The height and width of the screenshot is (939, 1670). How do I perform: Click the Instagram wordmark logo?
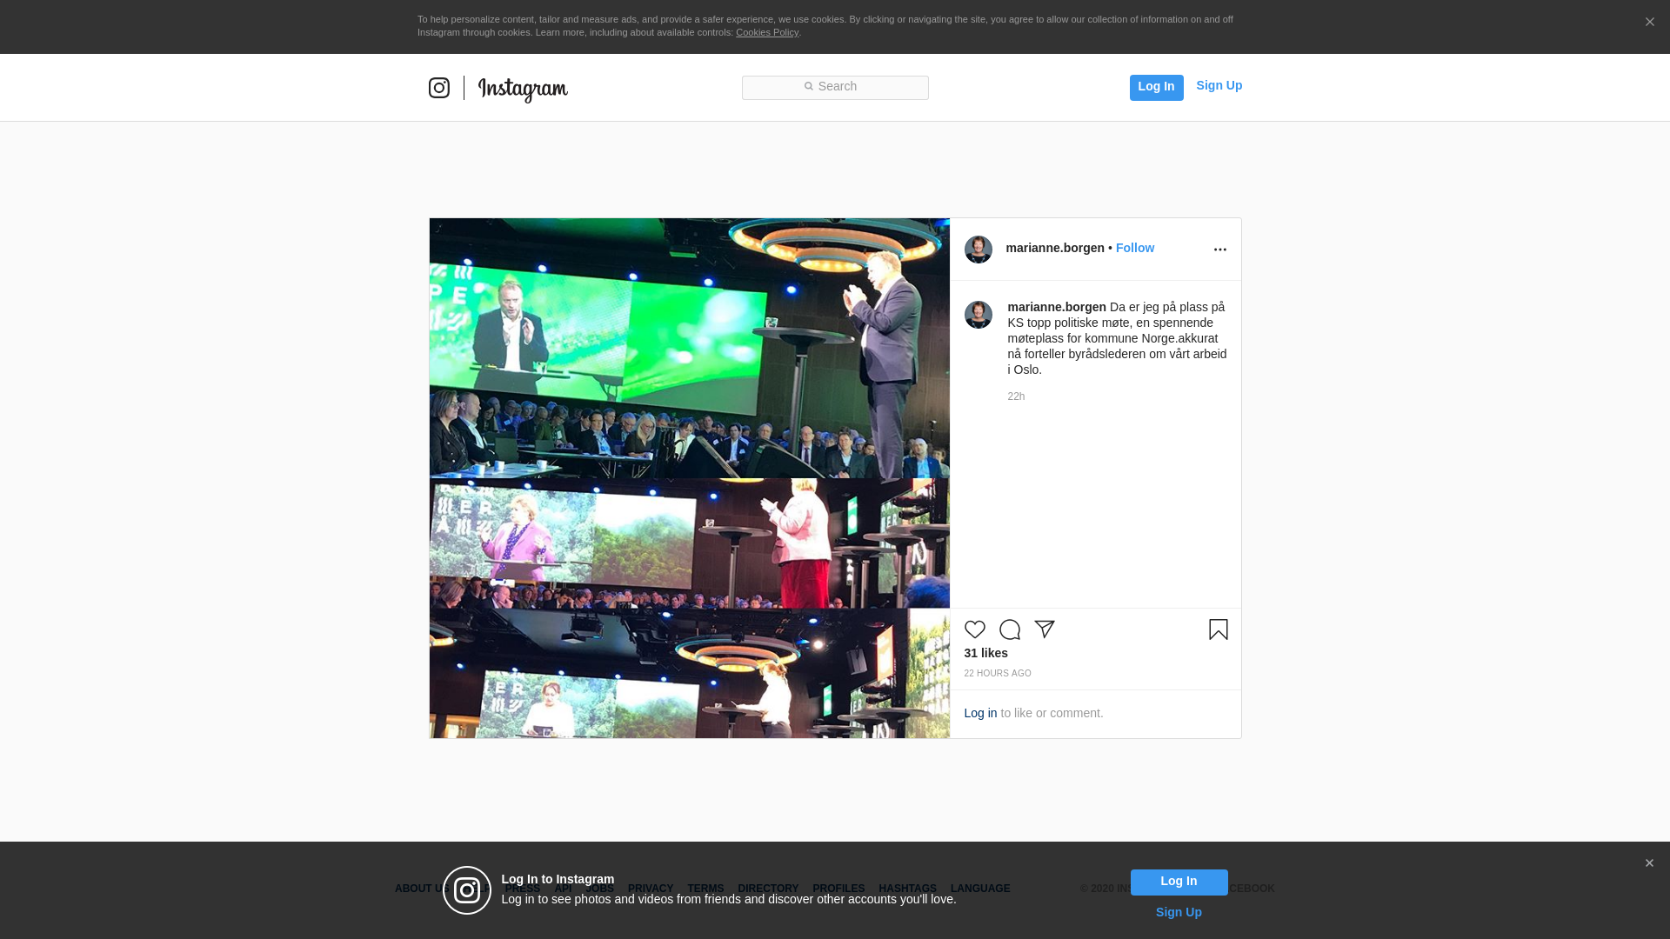point(523,90)
